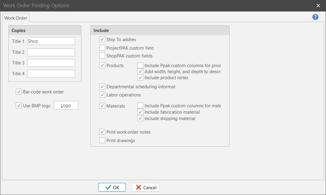Check the ShopPAK custom fields box

(102, 56)
